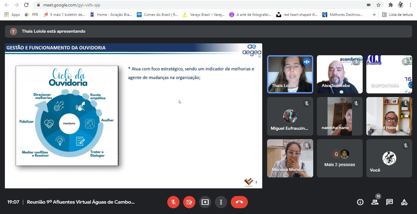Bookmark this page with star icon
The height and width of the screenshot is (214, 417).
(x=379, y=5)
